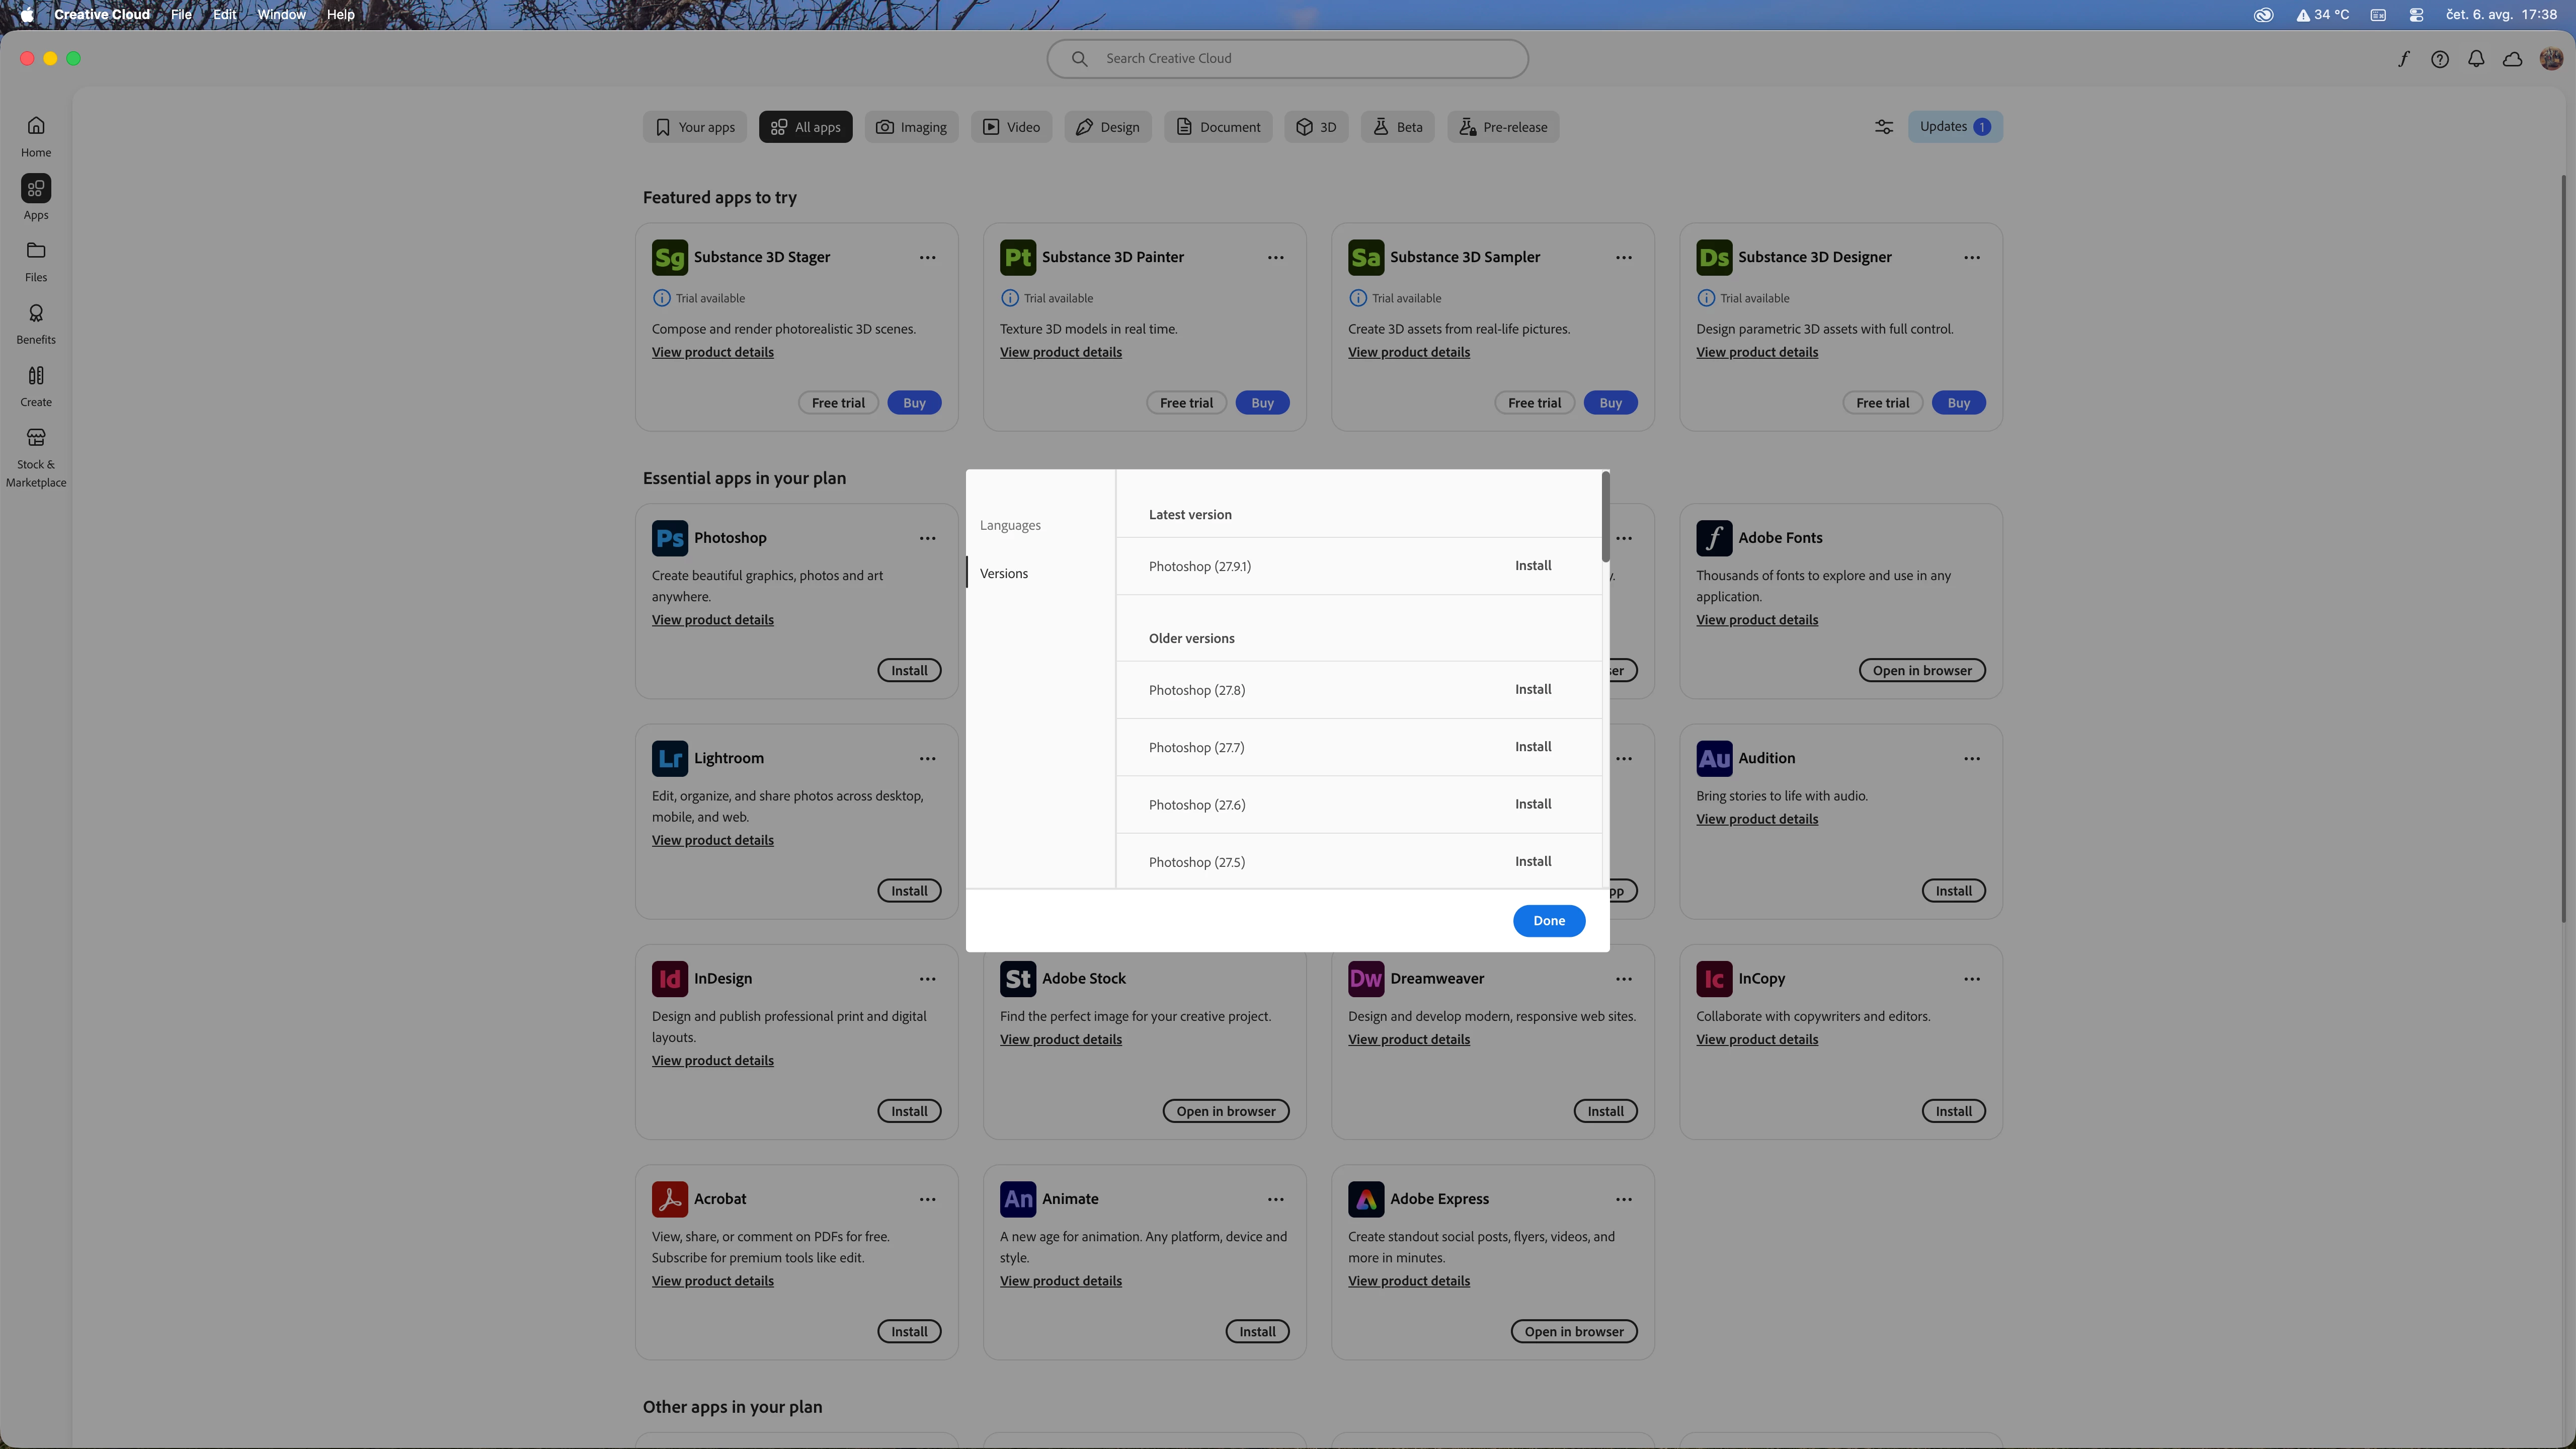Switch to the Design category tab

coord(1108,127)
